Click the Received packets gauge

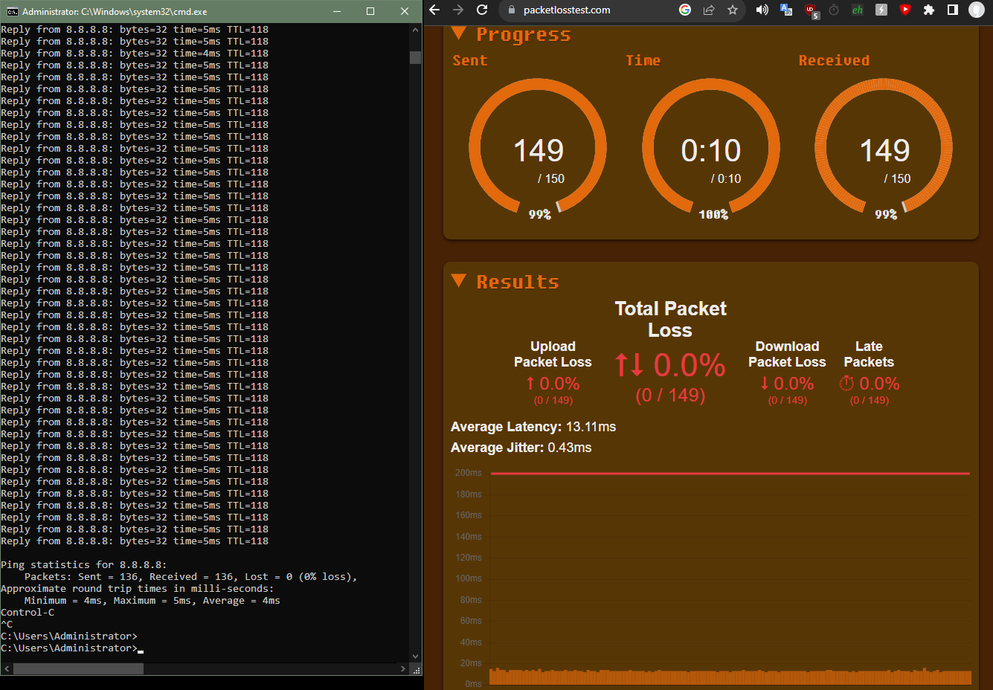click(x=884, y=147)
